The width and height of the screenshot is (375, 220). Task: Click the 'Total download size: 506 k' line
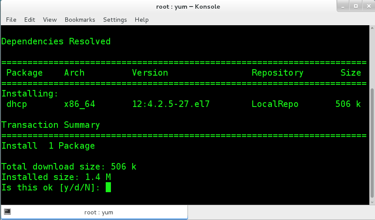69,167
